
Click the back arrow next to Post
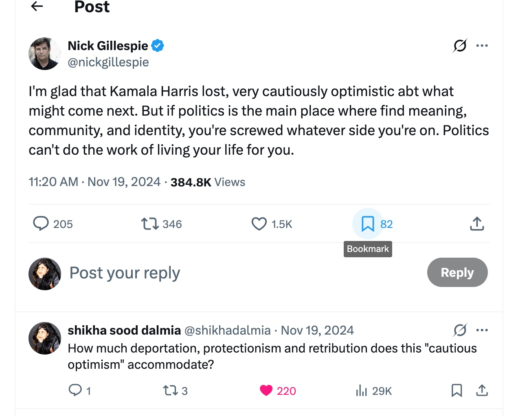point(37,6)
